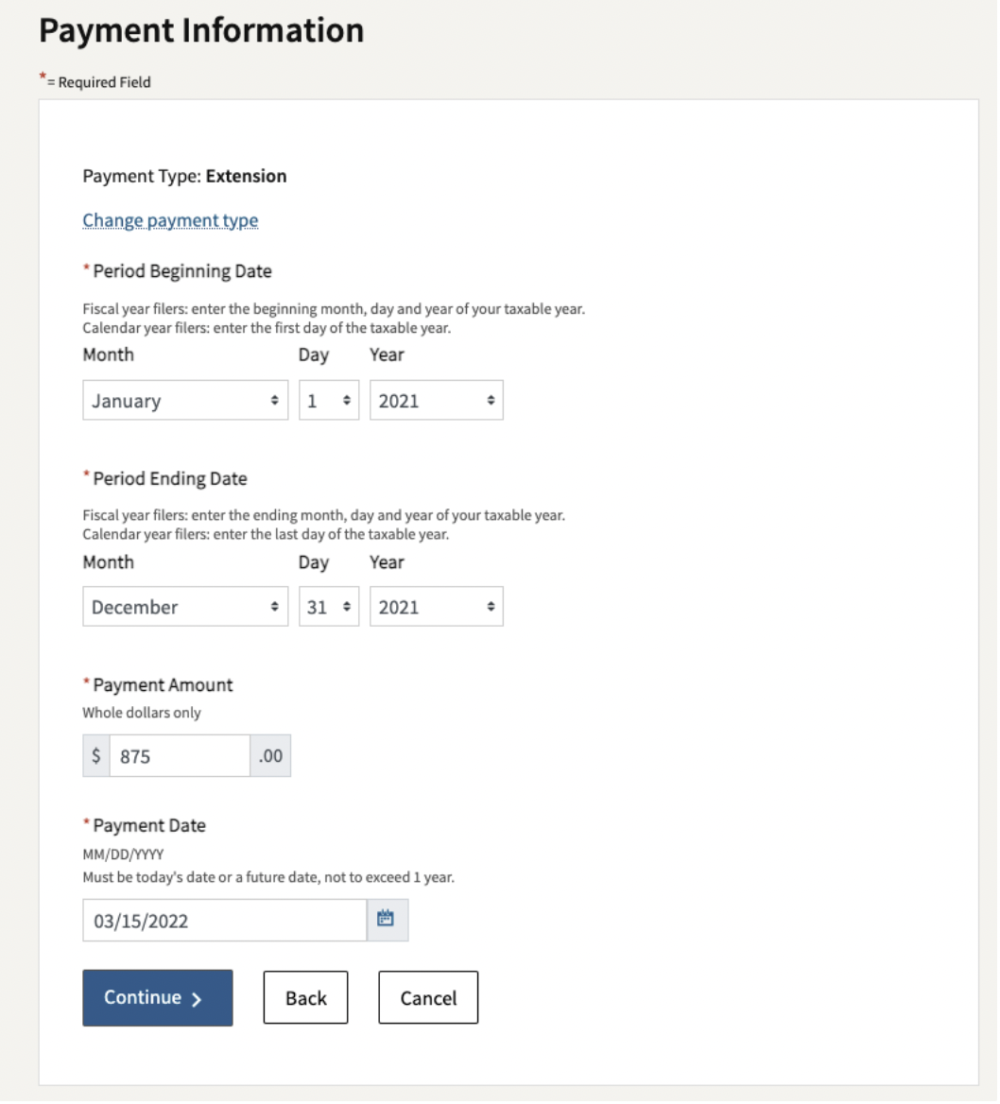Viewport: 1000px width, 1104px height.
Task: Open the Period Beginning Day dropdown showing 1
Action: tap(330, 402)
